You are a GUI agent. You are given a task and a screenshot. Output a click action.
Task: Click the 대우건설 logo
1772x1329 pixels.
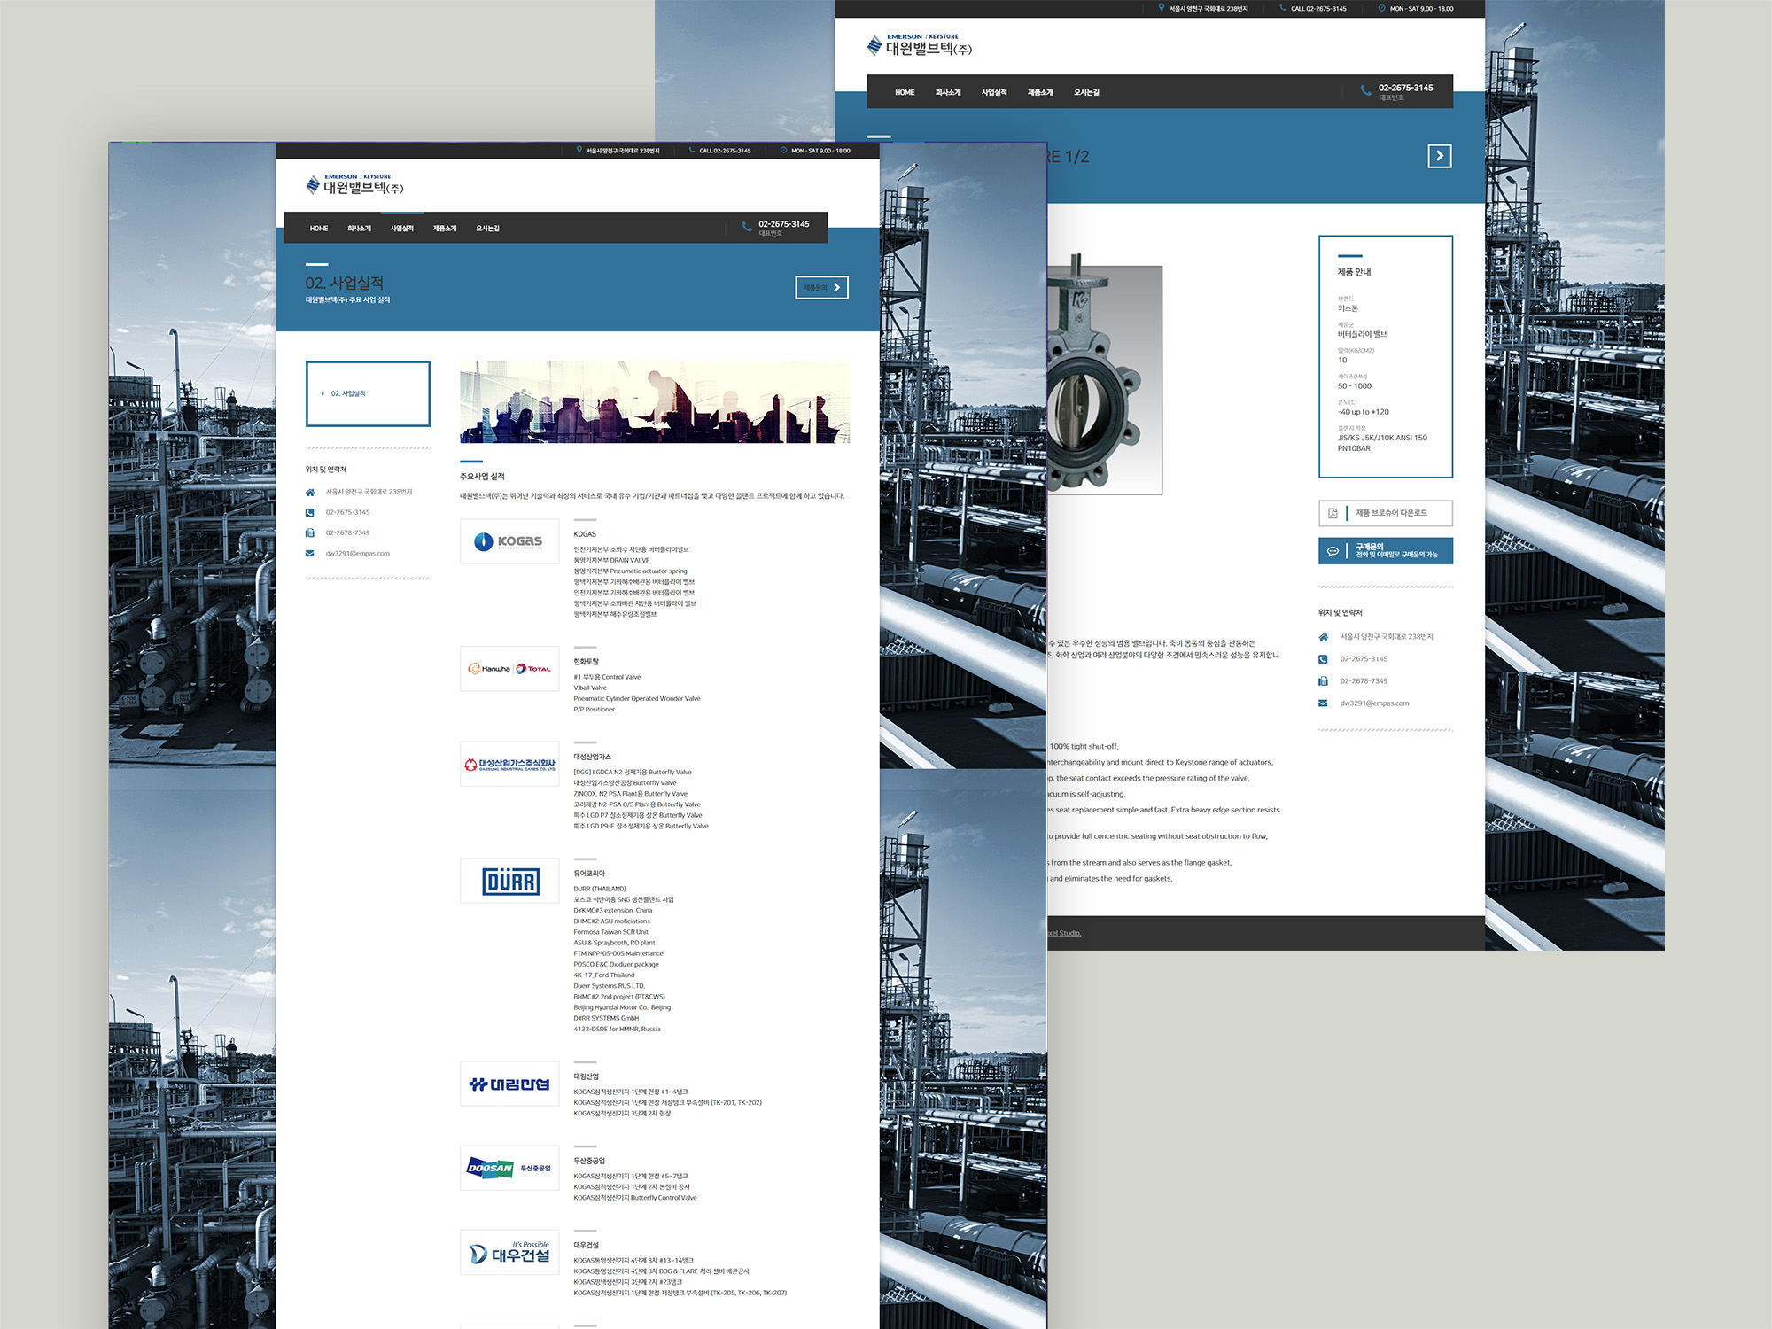509,1252
